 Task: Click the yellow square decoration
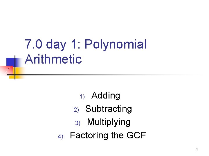pos(17,73)
